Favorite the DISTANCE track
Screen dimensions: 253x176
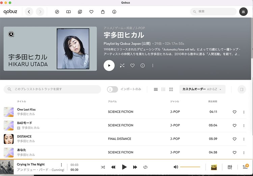234,139
